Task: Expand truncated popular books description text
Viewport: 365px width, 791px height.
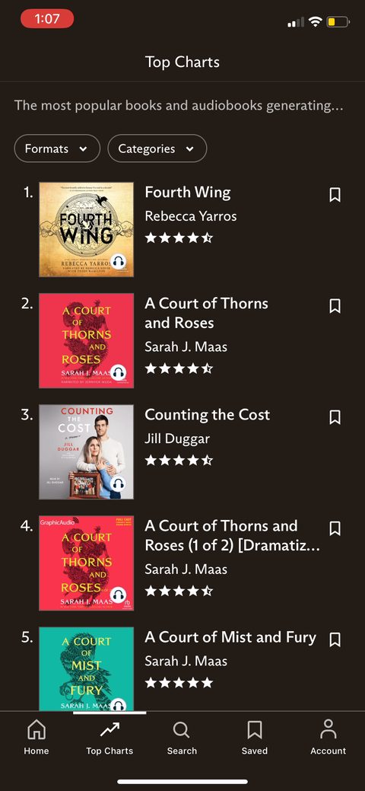Action: coord(179,106)
